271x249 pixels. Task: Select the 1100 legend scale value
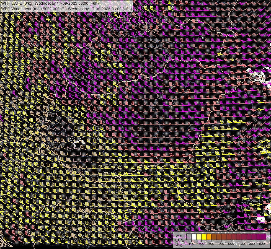pyautogui.click(x=241, y=244)
